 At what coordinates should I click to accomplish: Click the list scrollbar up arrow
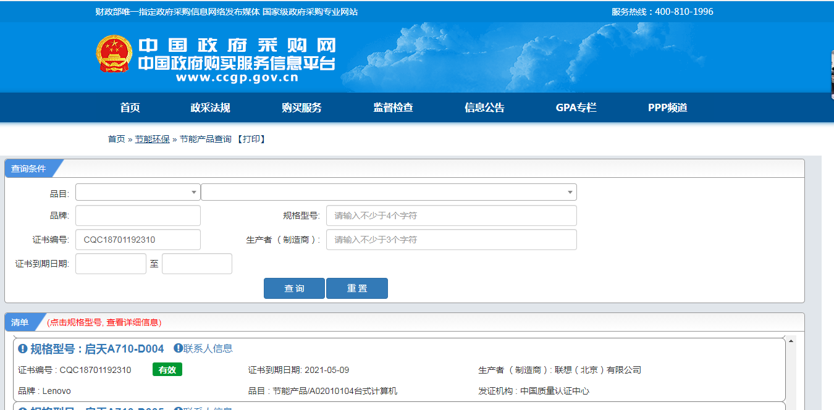point(791,341)
